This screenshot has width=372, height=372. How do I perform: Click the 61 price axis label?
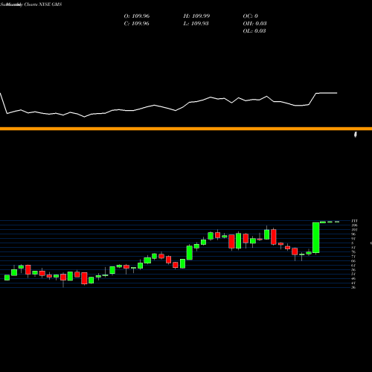[x=353, y=266]
